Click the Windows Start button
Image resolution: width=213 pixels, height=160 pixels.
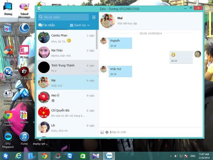click(x=5, y=156)
